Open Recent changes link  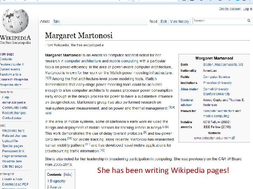tap(14, 113)
